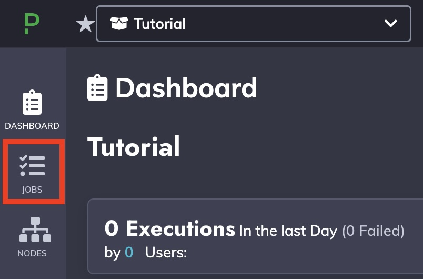This screenshot has height=279, width=423.
Task: Select the JOBS label in sidebar
Action: click(x=32, y=190)
